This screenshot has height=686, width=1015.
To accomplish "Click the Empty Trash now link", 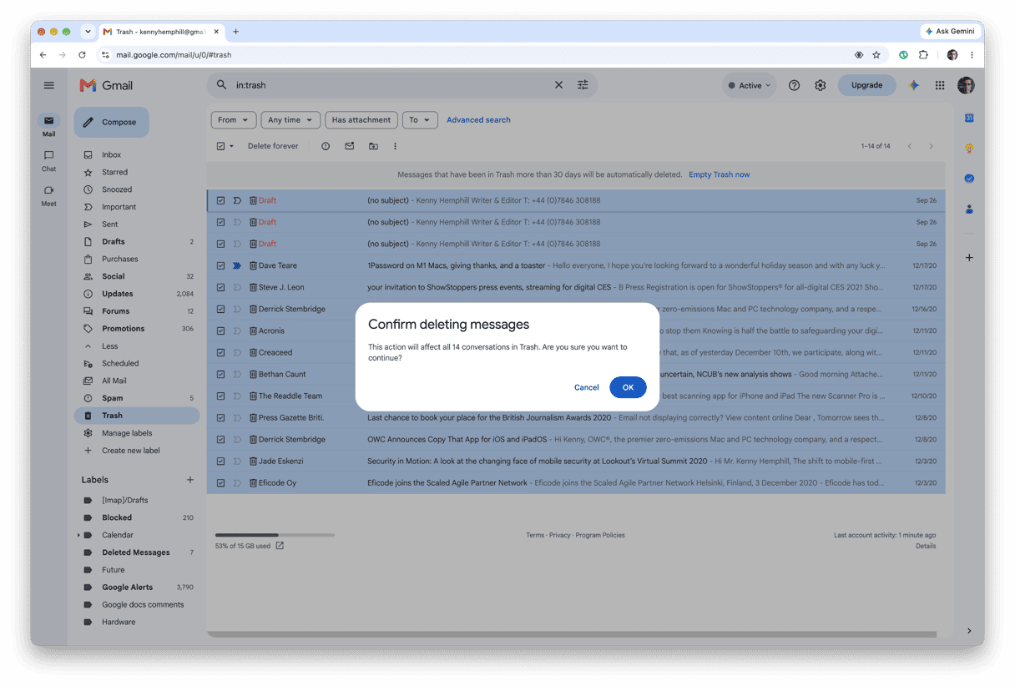I will (x=719, y=174).
